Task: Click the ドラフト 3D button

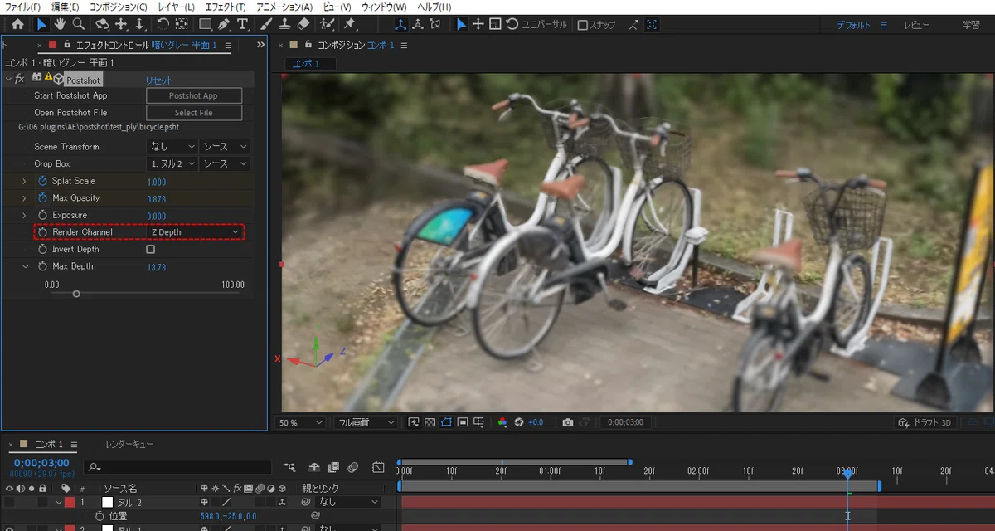Action: [925, 422]
